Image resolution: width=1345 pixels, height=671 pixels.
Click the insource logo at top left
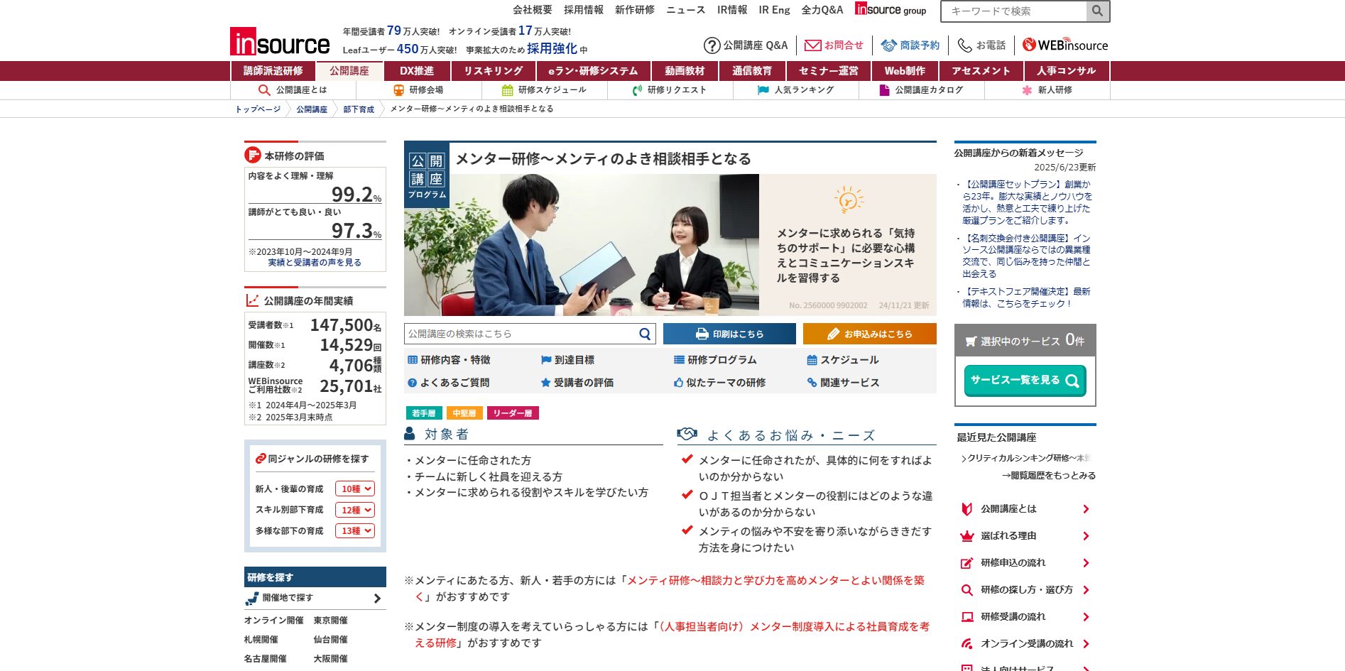(280, 42)
